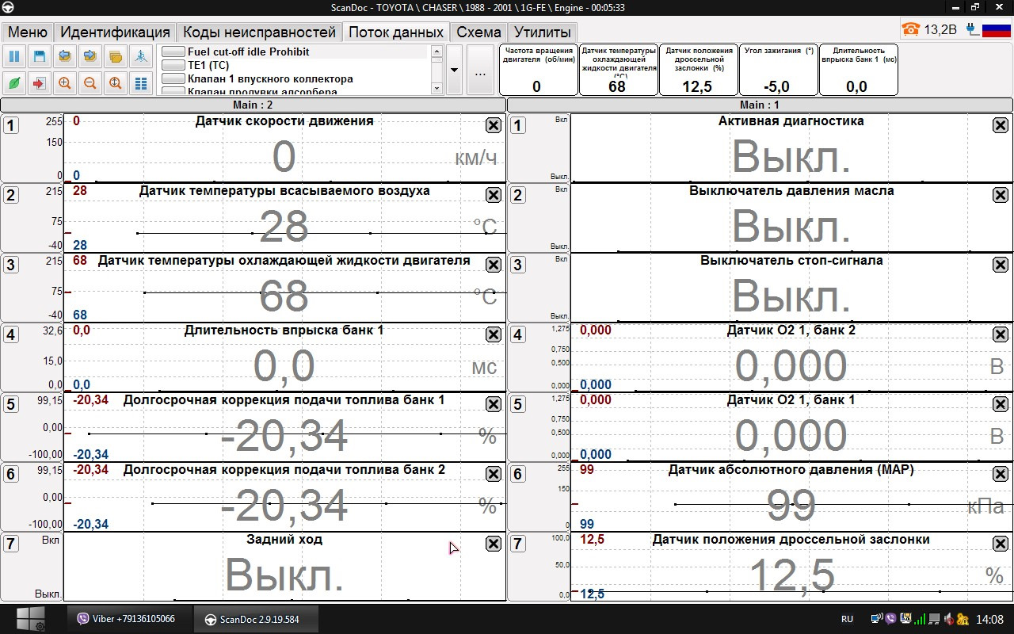Click number 6 button of MAP sensor
The height and width of the screenshot is (634, 1014).
click(x=517, y=474)
